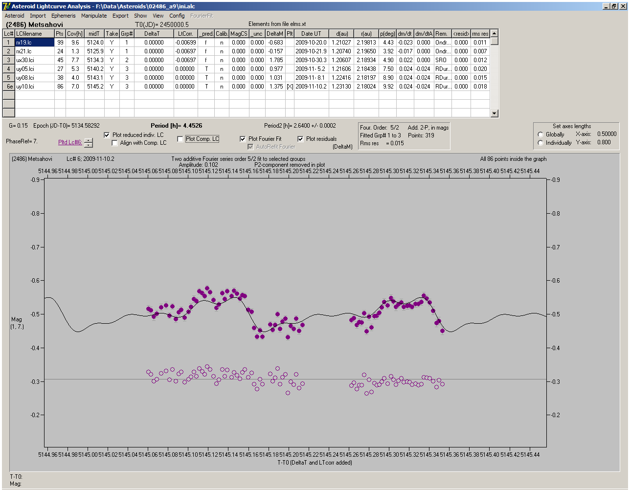Click the LCfilename column header

pos(34,34)
